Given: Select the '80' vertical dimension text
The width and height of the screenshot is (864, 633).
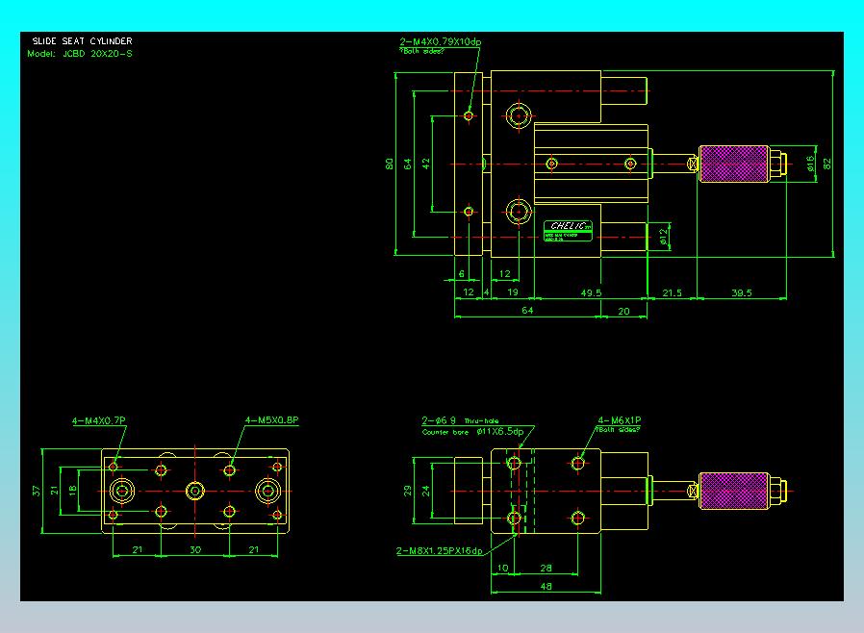Looking at the screenshot, I should 390,164.
